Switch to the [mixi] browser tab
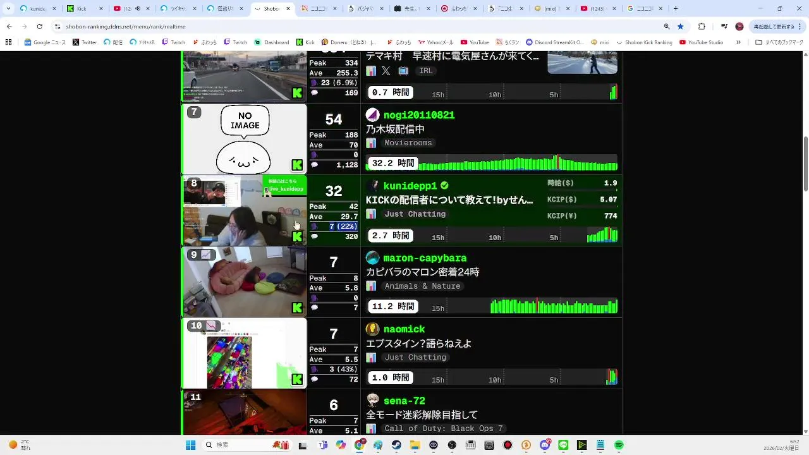This screenshot has width=809, height=455. (x=551, y=9)
